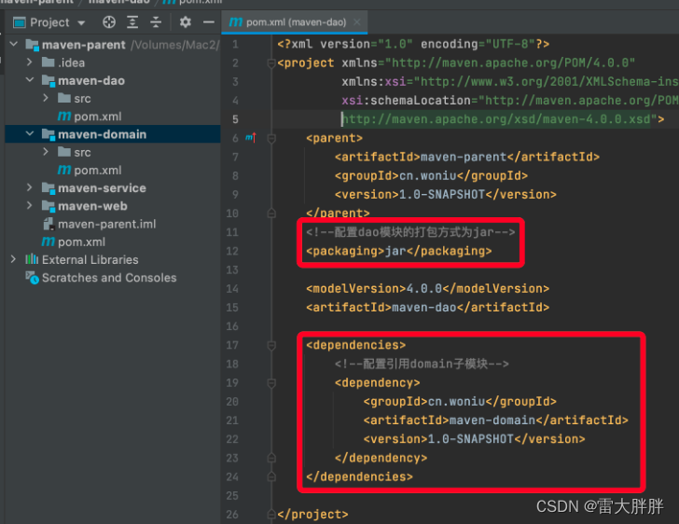
Task: Expand the maven-web module
Action: pyautogui.click(x=29, y=206)
